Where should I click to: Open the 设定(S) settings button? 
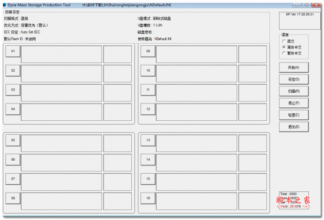pos(294,79)
